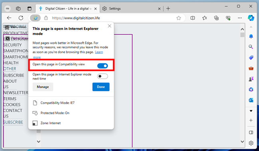Open a new tab
This screenshot has height=151, width=259.
(x=168, y=8)
